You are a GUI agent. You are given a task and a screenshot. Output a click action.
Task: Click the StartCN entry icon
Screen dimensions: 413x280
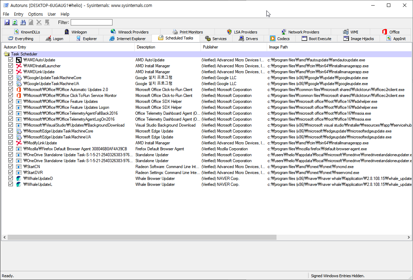19,167
